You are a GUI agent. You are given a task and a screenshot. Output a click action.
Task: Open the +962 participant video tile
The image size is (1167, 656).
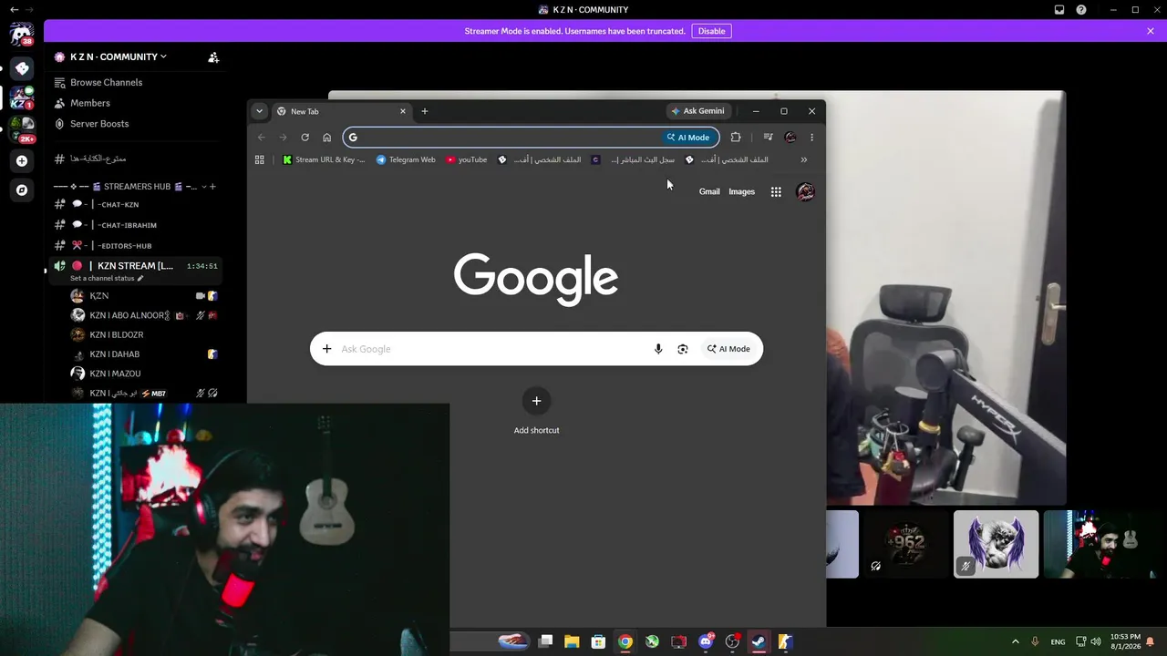pyautogui.click(x=905, y=544)
